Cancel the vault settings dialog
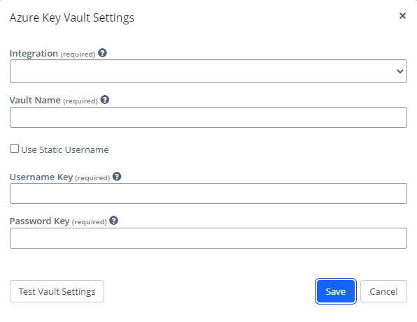The width and height of the screenshot is (417, 322). pos(383,291)
